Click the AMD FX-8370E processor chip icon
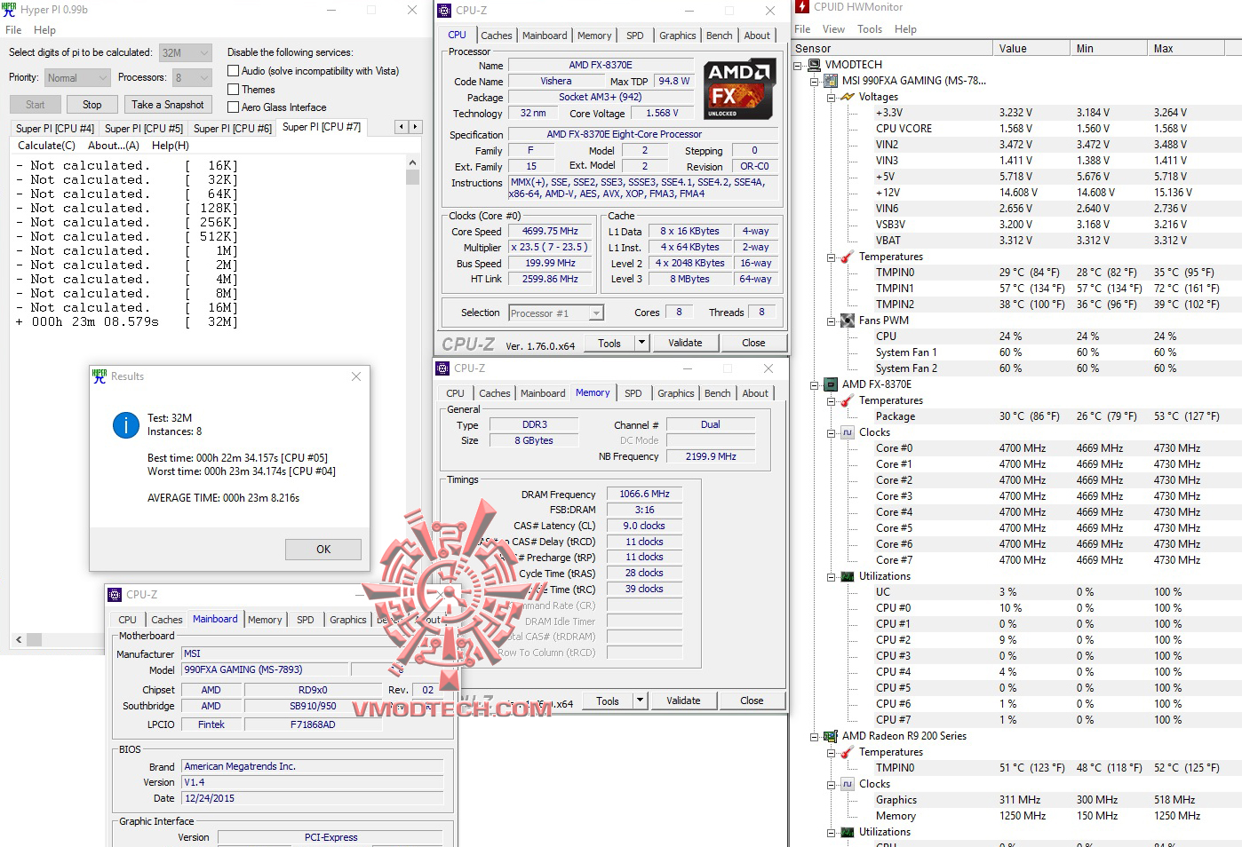The width and height of the screenshot is (1242, 847). point(831,384)
